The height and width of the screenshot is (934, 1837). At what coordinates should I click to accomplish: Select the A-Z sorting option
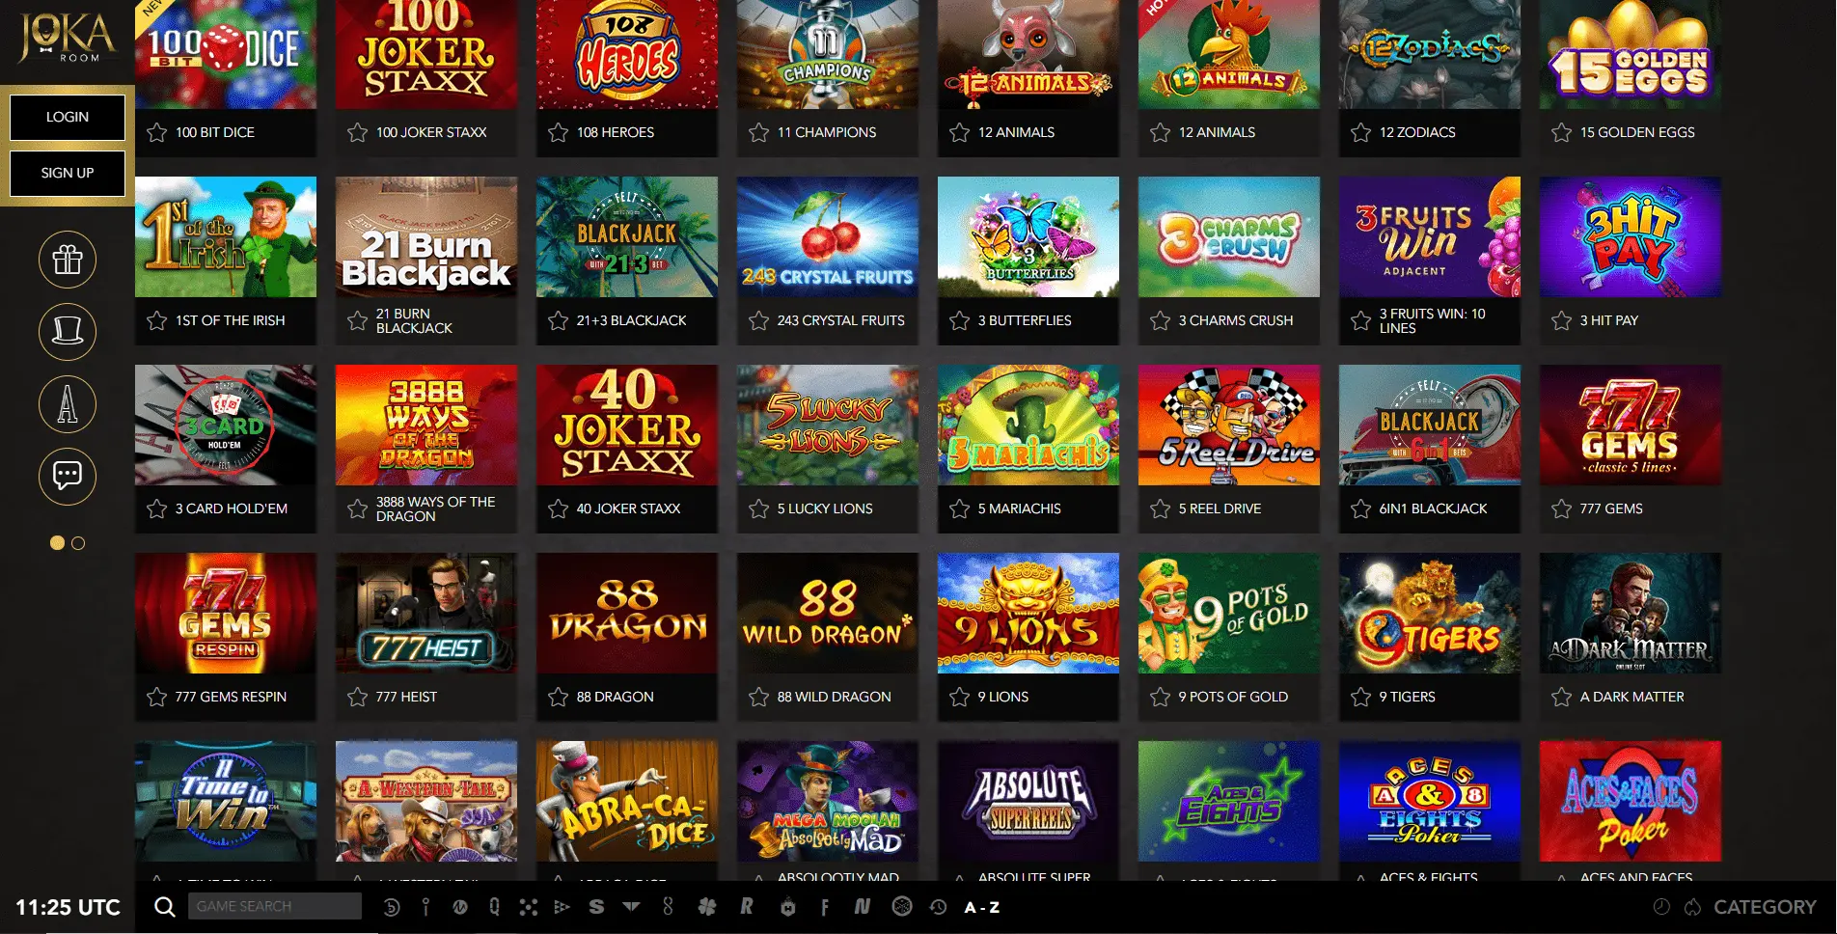coord(982,907)
